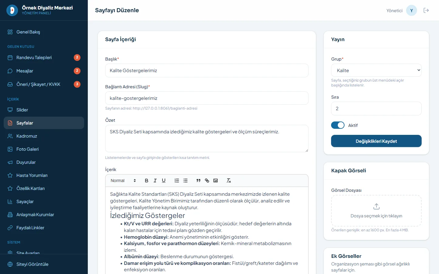Insert an ordered list

click(x=177, y=181)
